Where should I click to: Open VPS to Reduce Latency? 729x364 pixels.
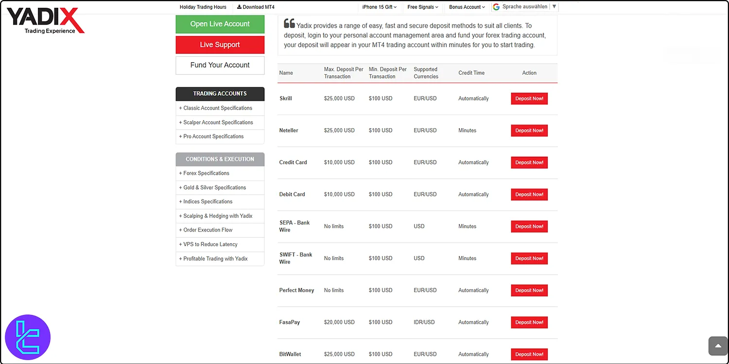[220, 244]
